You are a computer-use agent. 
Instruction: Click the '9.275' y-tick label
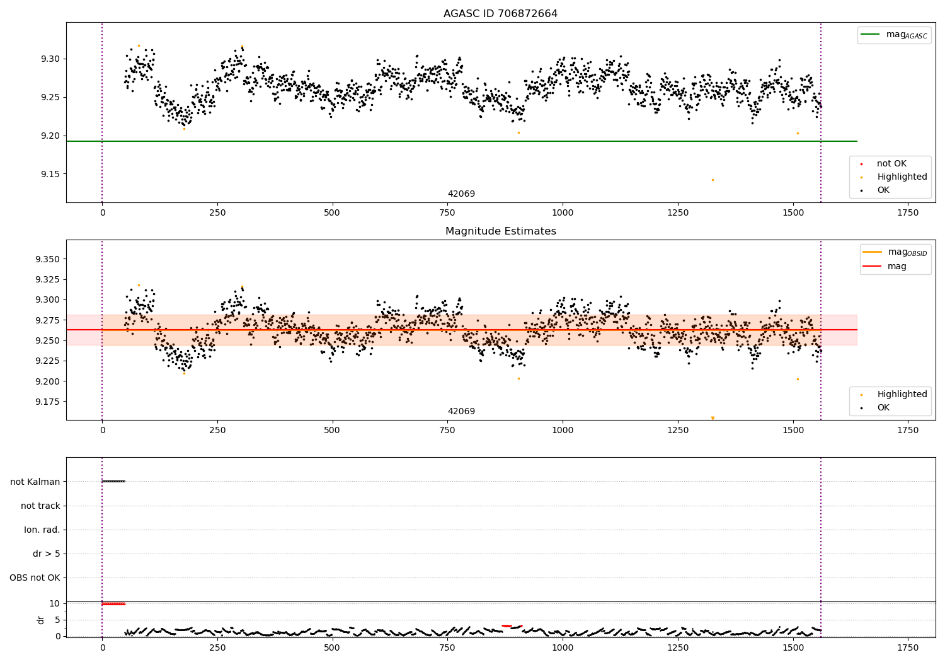click(x=48, y=320)
